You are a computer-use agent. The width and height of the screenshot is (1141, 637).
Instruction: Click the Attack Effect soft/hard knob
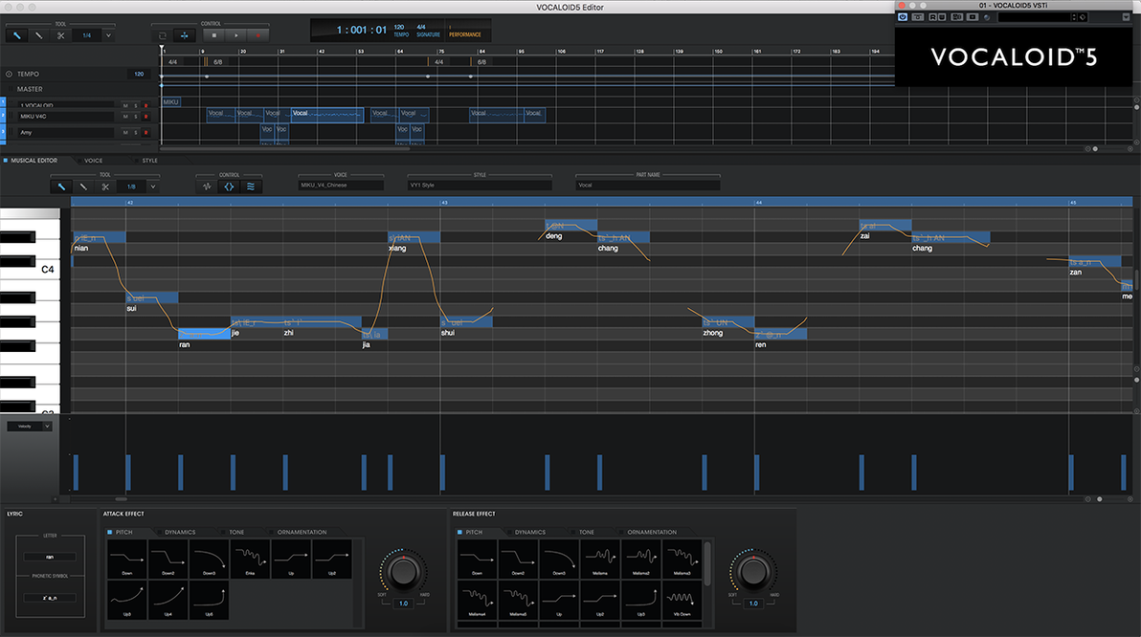(x=403, y=572)
